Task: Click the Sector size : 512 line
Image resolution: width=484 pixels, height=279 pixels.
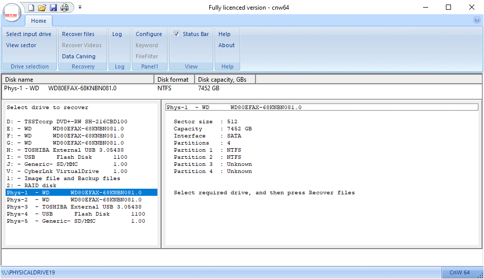Action: pos(206,121)
